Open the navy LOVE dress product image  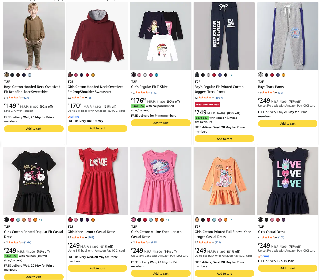tap(288, 181)
